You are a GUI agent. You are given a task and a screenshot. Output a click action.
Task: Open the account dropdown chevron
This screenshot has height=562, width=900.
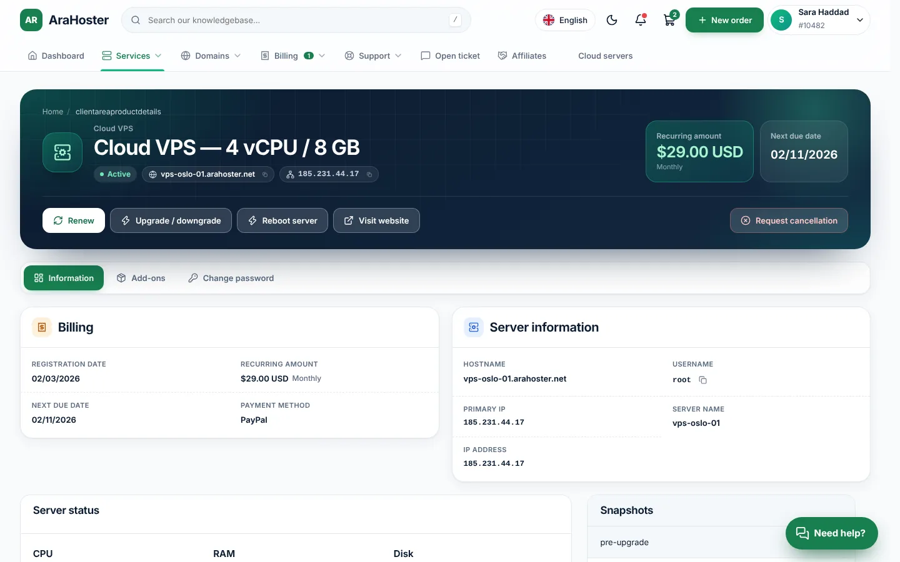(x=860, y=20)
